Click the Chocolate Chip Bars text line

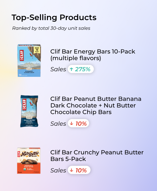81,112
